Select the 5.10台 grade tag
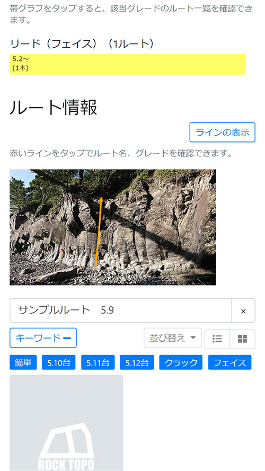Image resolution: width=265 pixels, height=471 pixels. [x=59, y=362]
